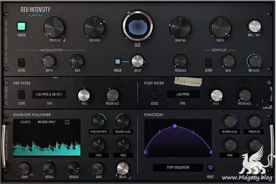Image resolution: width=276 pixels, height=184 pixels.
Task: Click the Function Reset icon button
Action: (x=210, y=167)
